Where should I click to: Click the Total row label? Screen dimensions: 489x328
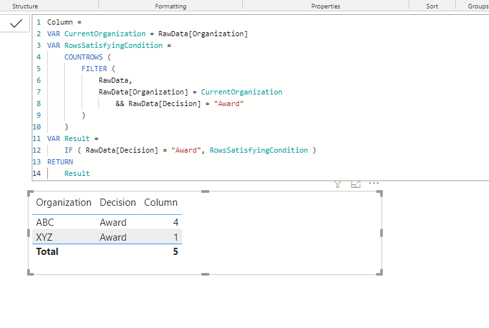(47, 252)
